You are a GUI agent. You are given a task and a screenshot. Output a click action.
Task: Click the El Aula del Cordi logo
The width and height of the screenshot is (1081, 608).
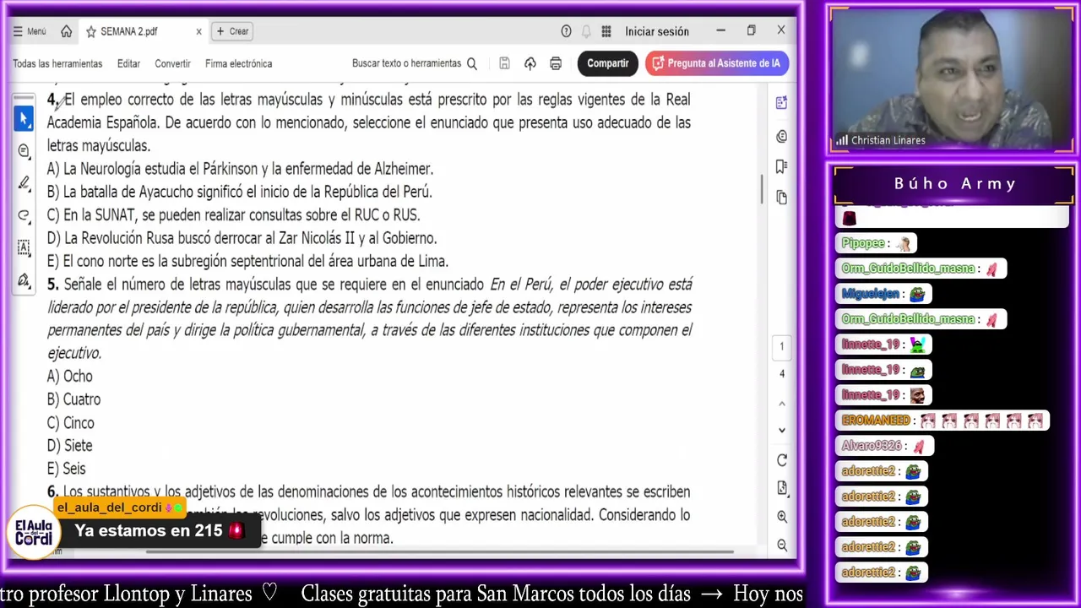click(34, 533)
